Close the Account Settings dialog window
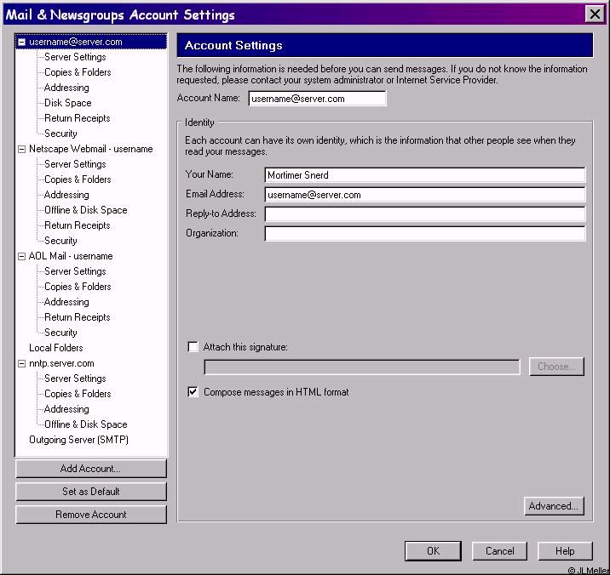 (x=595, y=14)
